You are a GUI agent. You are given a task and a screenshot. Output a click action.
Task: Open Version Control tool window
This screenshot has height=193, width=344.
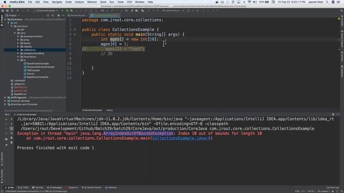click(x=91, y=188)
